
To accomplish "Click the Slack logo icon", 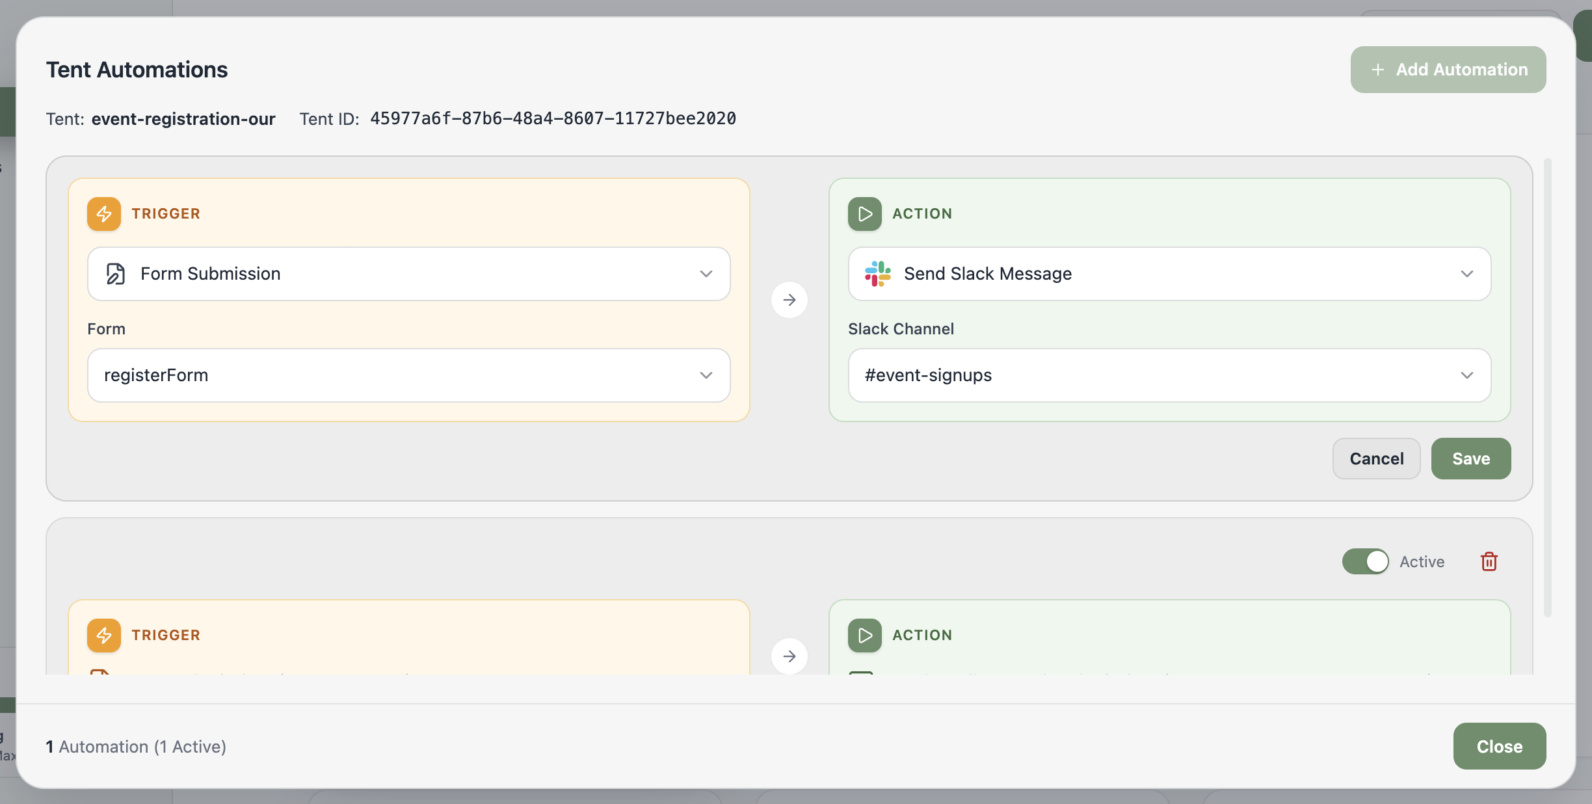I will click(x=877, y=274).
